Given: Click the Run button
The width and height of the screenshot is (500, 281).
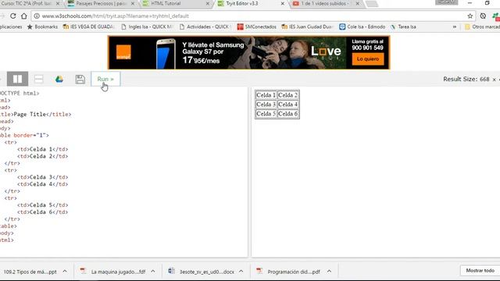Looking at the screenshot, I should click(x=105, y=79).
